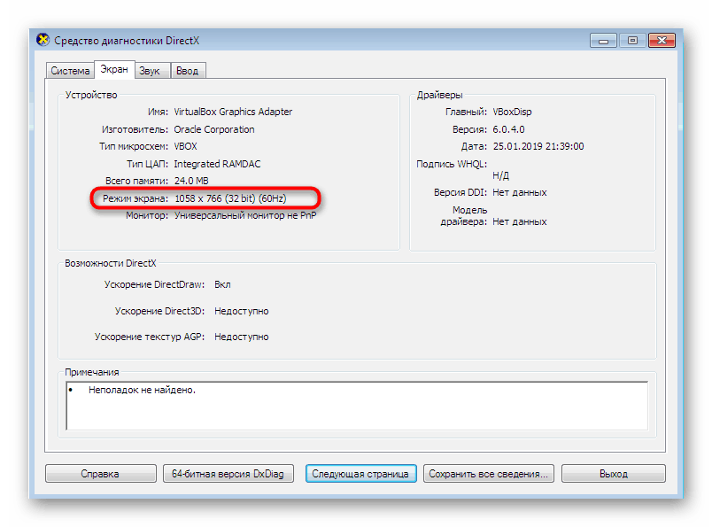Image resolution: width=712 pixels, height=527 pixels.
Task: Click the 'Изготовитель:' label
Action: click(x=135, y=129)
